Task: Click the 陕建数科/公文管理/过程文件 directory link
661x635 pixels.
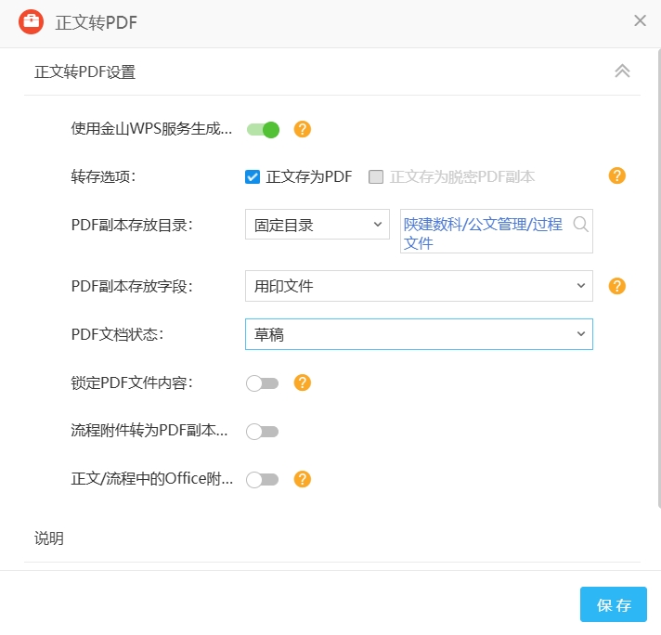Action: 483,232
